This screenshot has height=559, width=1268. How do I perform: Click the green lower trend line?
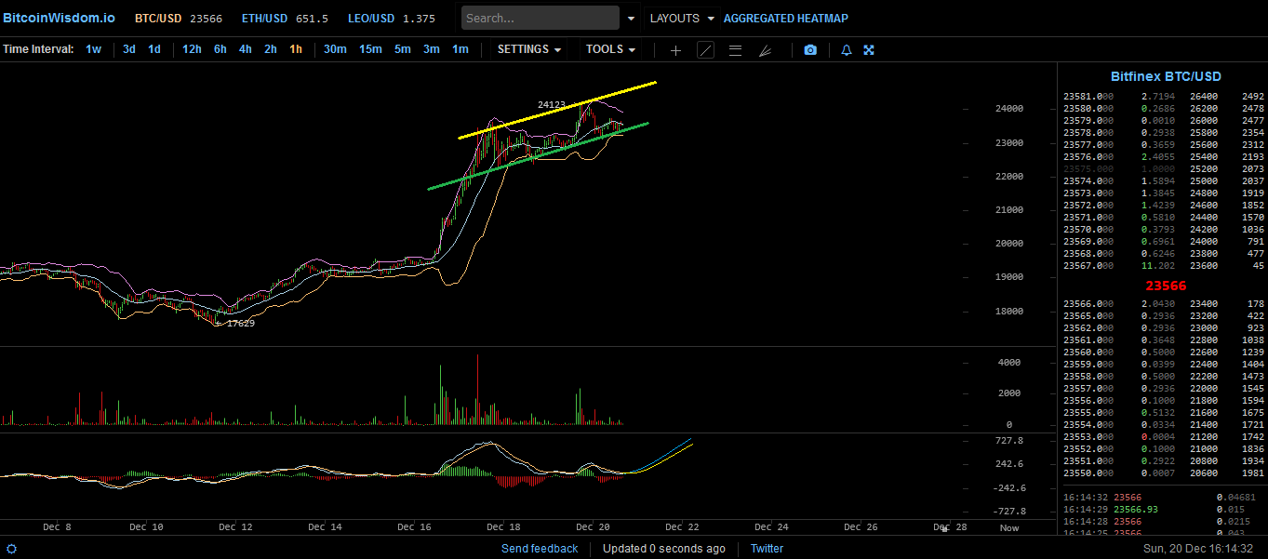point(538,156)
